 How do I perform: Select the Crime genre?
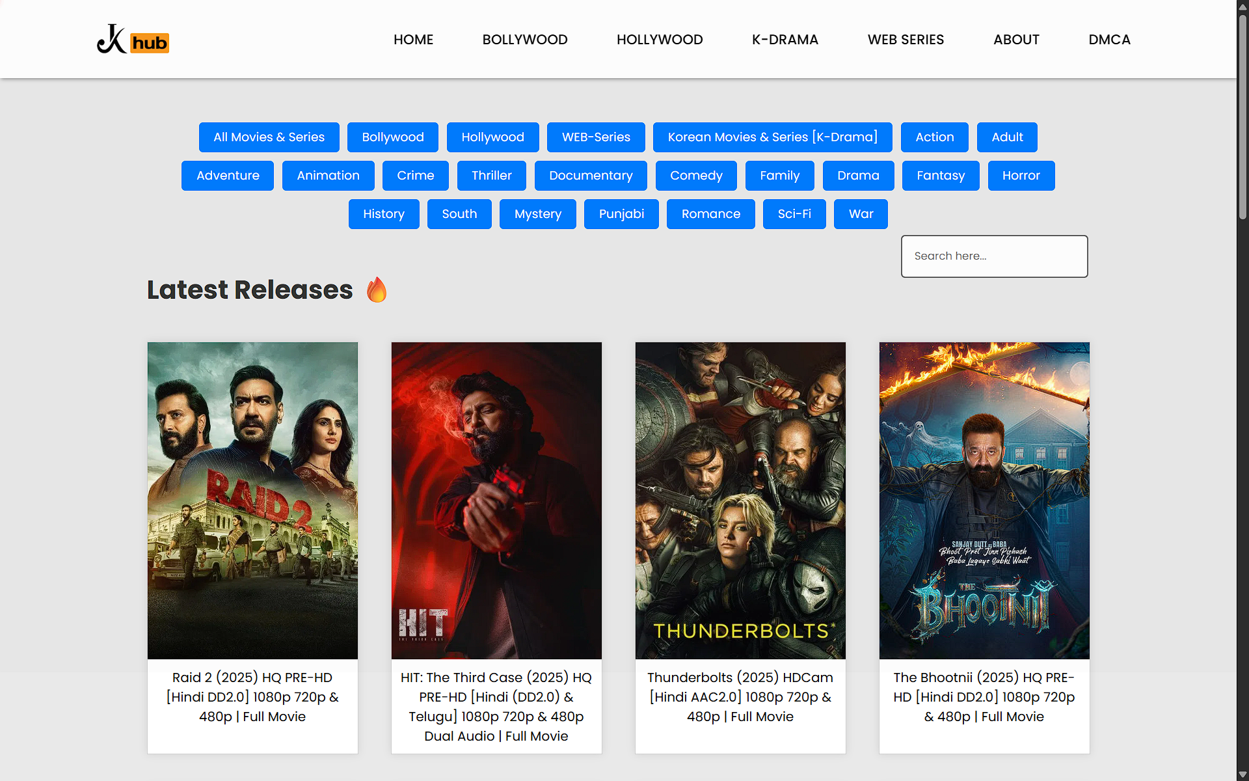[416, 176]
